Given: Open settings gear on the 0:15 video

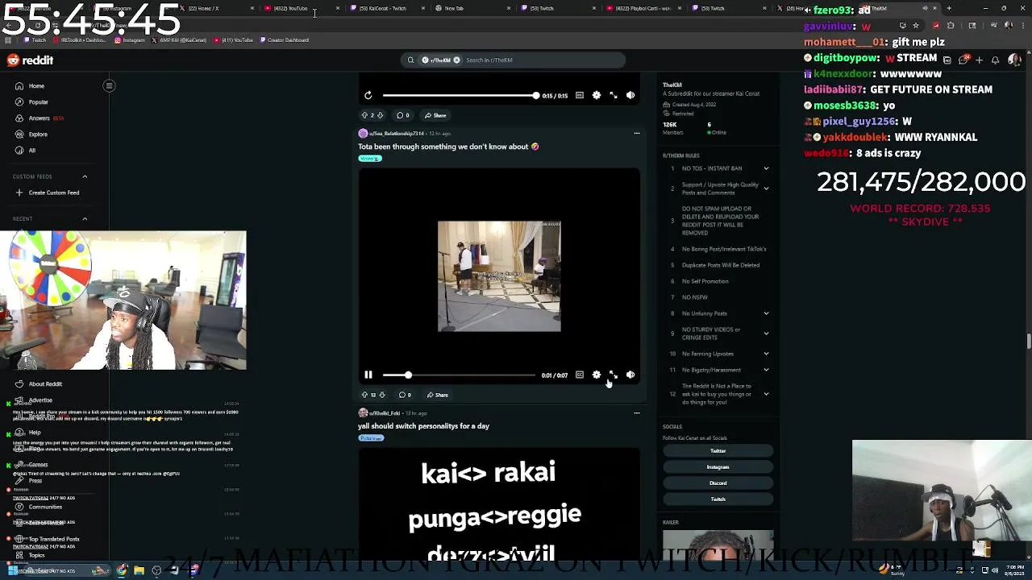Looking at the screenshot, I should click(x=597, y=95).
